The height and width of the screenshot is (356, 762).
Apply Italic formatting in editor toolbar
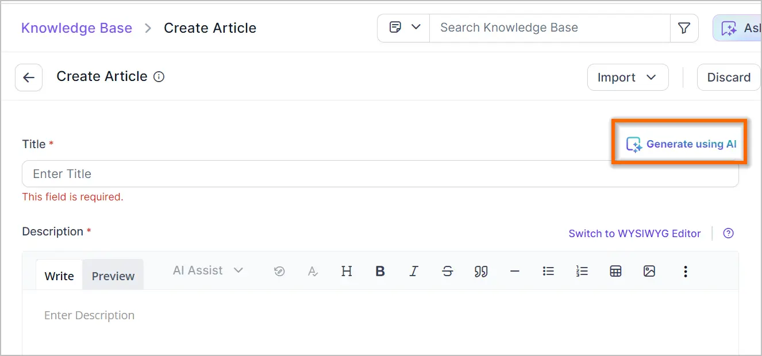[x=414, y=272]
